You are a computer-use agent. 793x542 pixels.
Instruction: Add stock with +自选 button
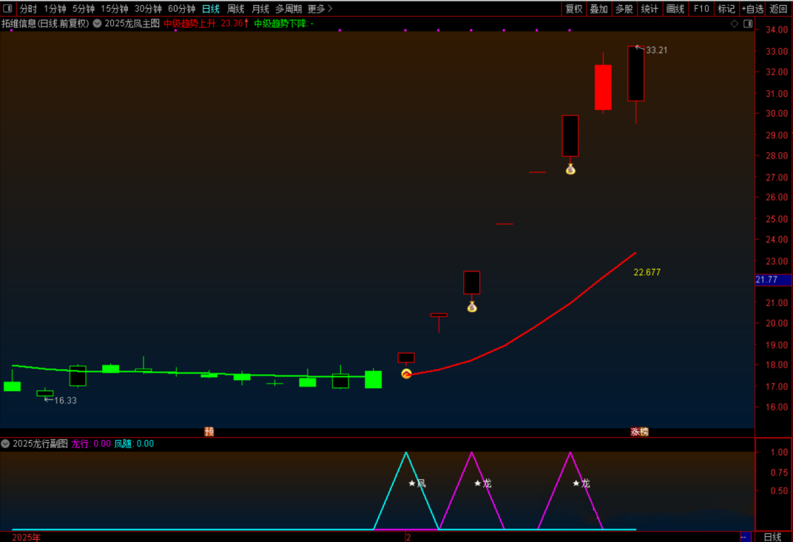tap(752, 9)
